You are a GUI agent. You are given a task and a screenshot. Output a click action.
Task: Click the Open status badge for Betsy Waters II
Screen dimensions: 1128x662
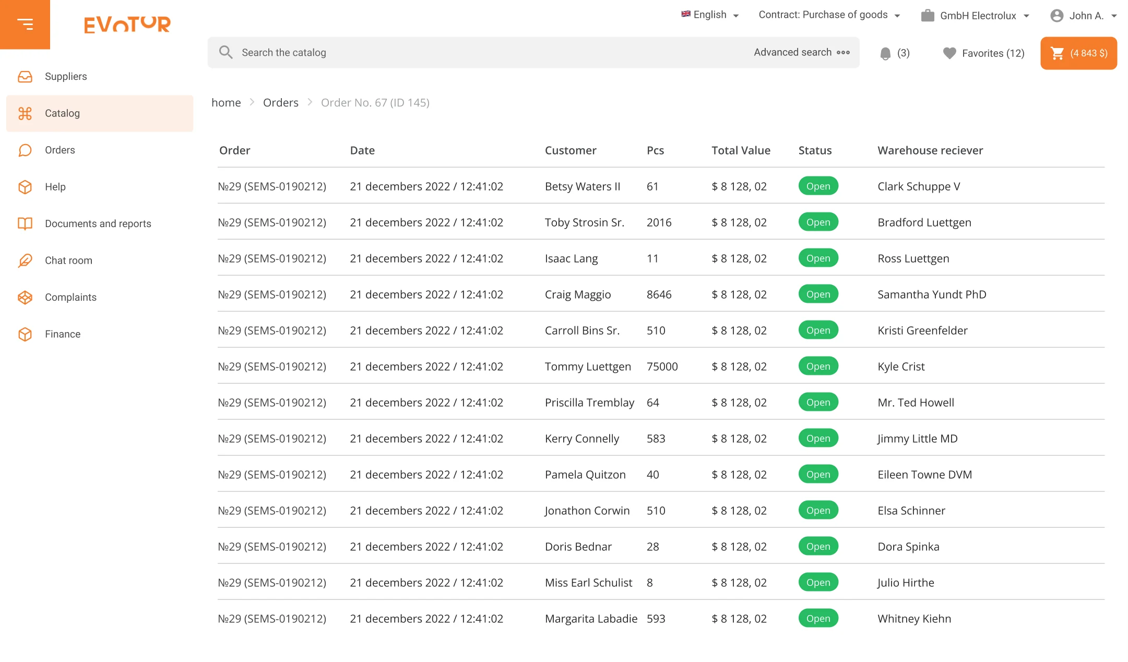[x=818, y=186]
